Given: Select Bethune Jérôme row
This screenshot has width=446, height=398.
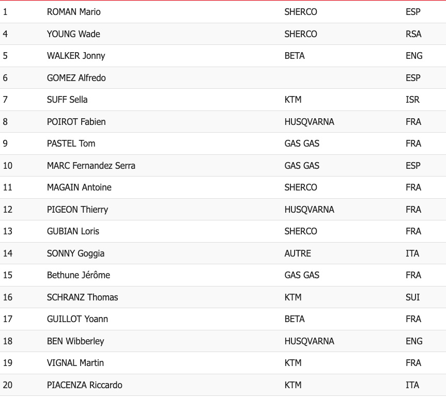Looking at the screenshot, I should [223, 275].
